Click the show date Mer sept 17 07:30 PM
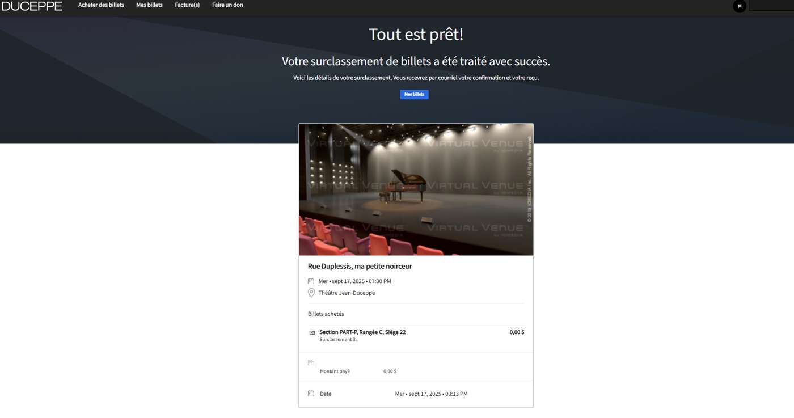This screenshot has height=418, width=794. 354,281
